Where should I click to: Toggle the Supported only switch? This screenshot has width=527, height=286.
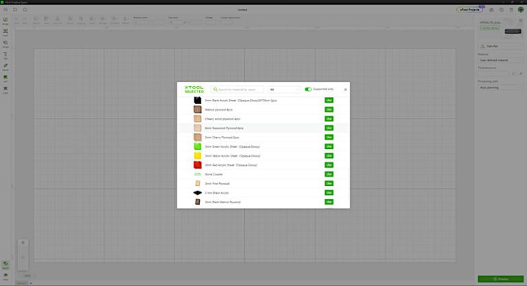(x=308, y=90)
